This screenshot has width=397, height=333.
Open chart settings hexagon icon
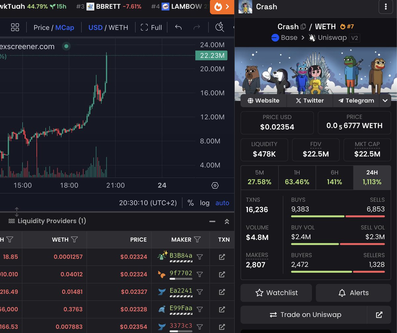click(x=215, y=185)
